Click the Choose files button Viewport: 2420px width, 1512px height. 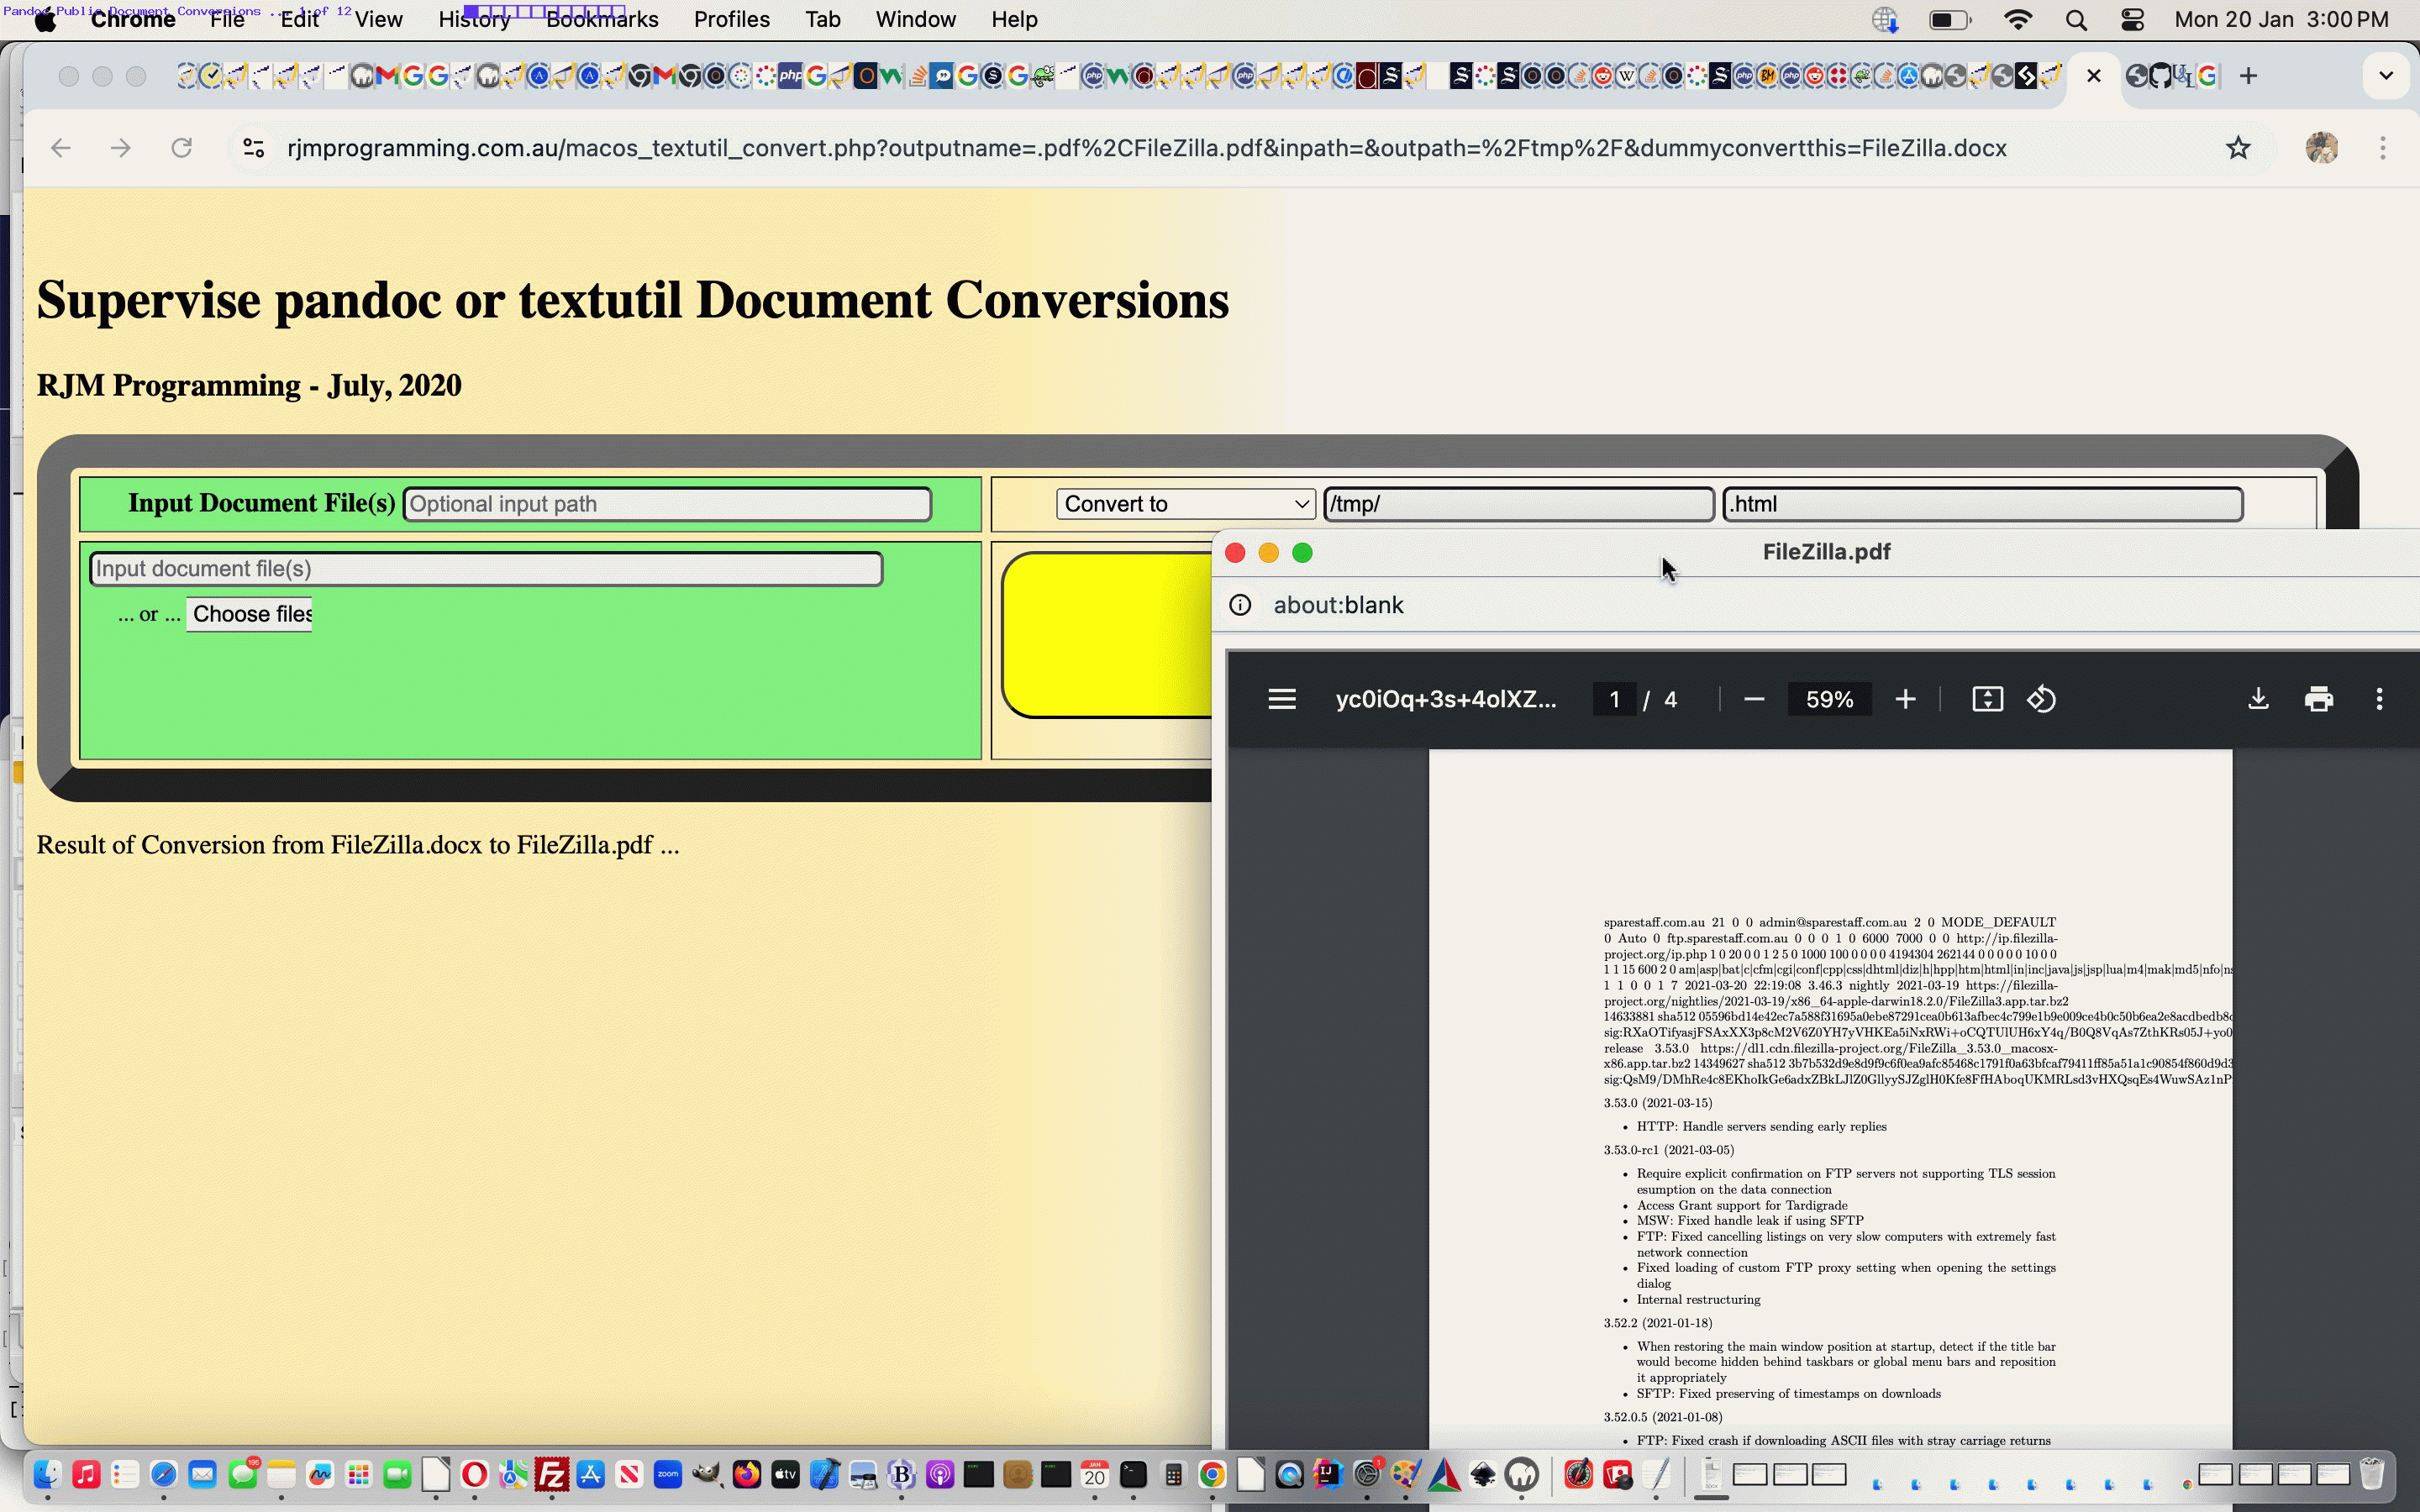click(x=249, y=614)
